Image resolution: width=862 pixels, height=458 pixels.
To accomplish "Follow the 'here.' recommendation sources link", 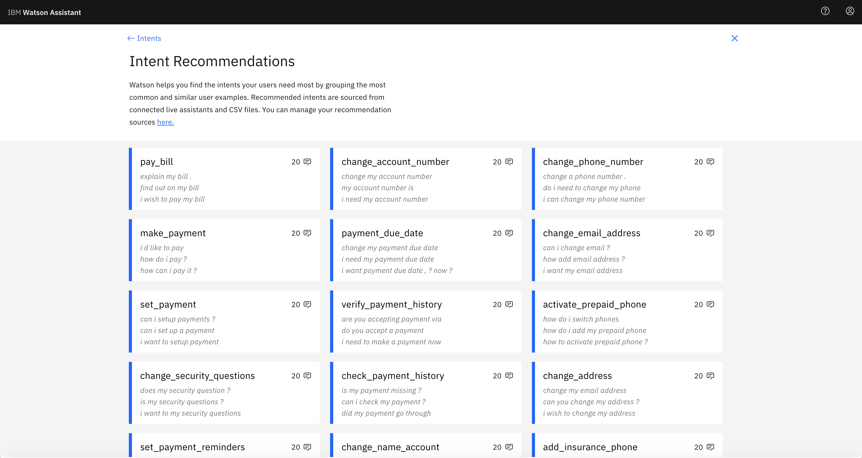I will [165, 122].
